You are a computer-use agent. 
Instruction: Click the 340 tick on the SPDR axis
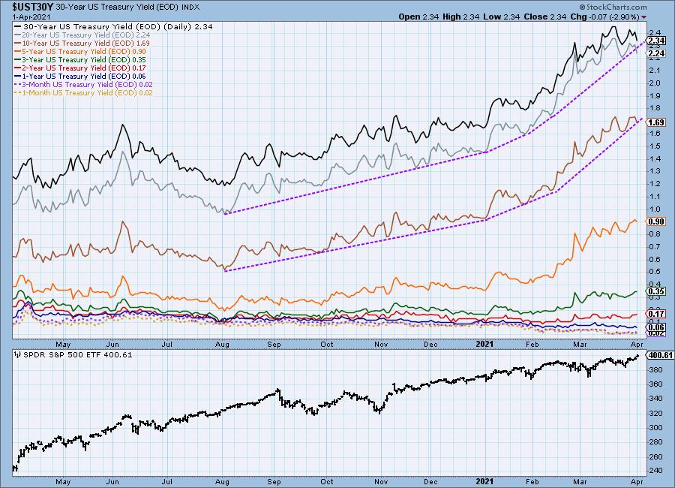656,399
